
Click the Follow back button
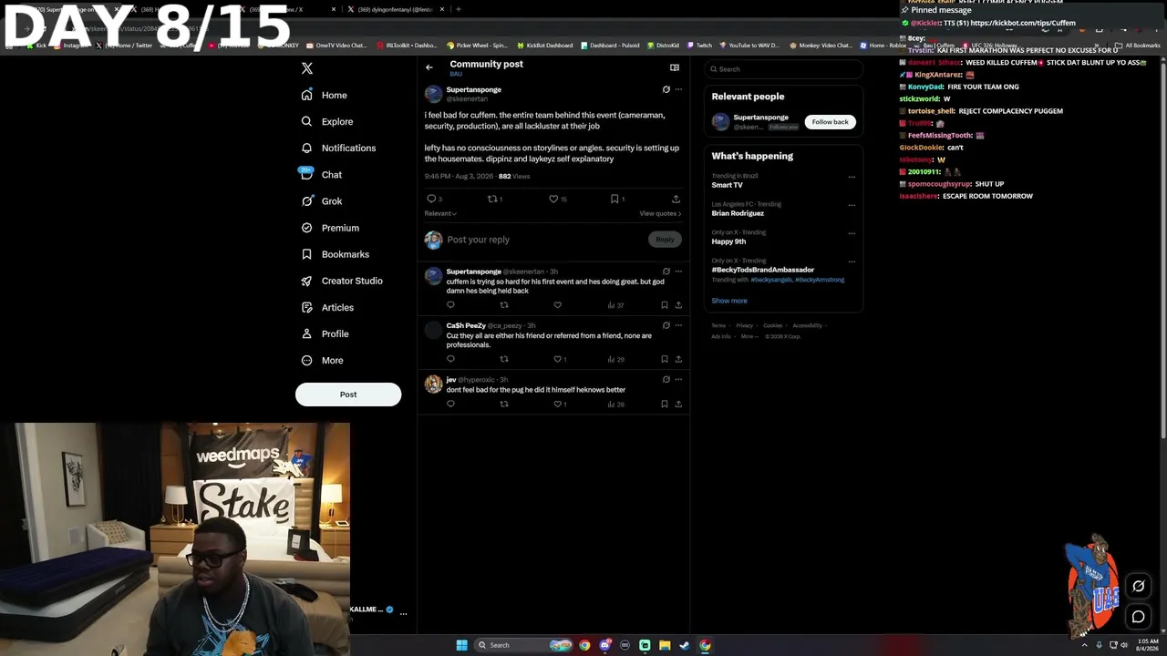(x=830, y=122)
